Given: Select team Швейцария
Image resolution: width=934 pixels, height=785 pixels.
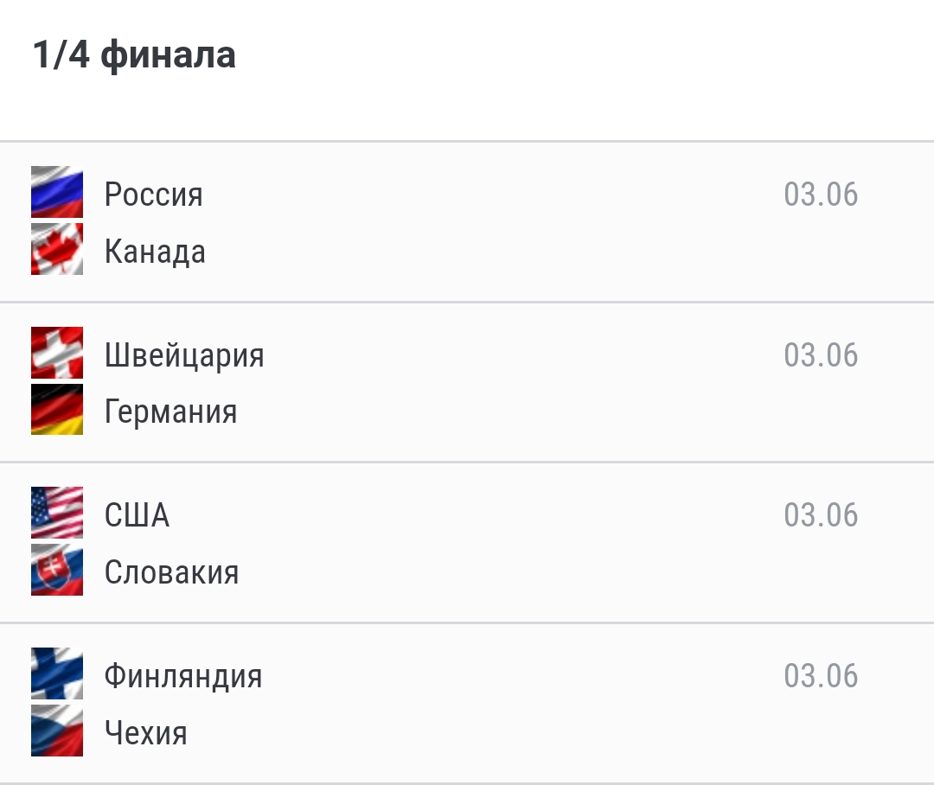Looking at the screenshot, I should (x=184, y=355).
